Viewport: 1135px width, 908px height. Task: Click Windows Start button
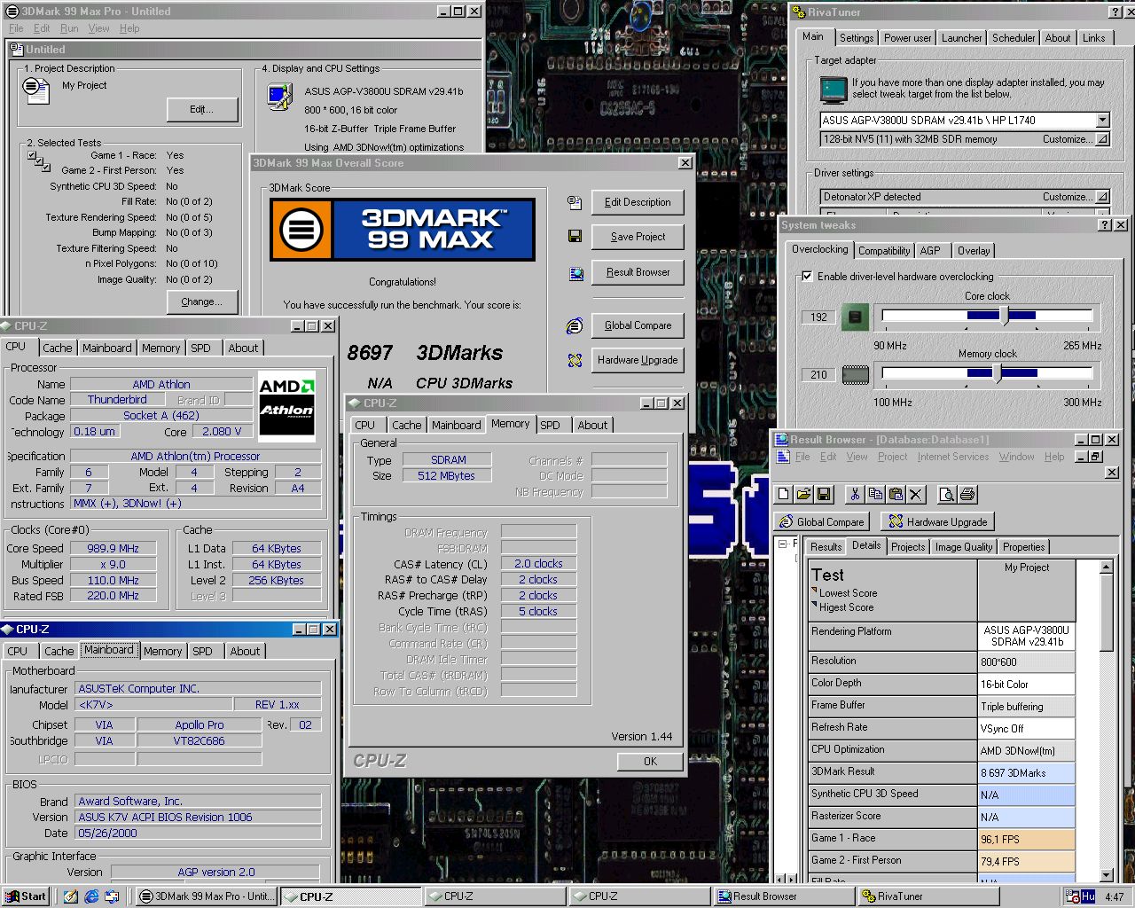click(x=26, y=896)
